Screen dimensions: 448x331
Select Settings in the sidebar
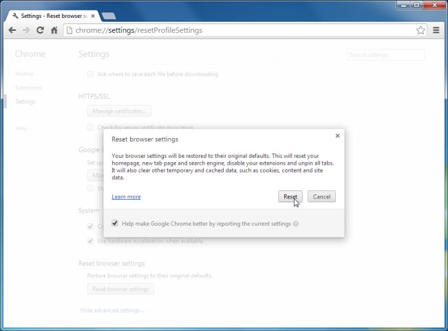click(25, 102)
